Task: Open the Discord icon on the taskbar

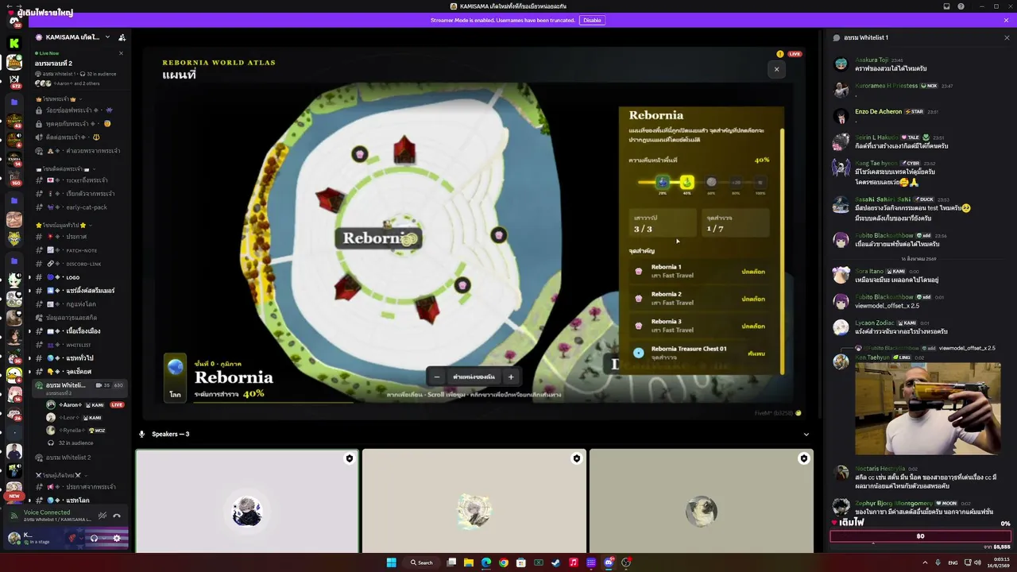Action: (x=609, y=562)
